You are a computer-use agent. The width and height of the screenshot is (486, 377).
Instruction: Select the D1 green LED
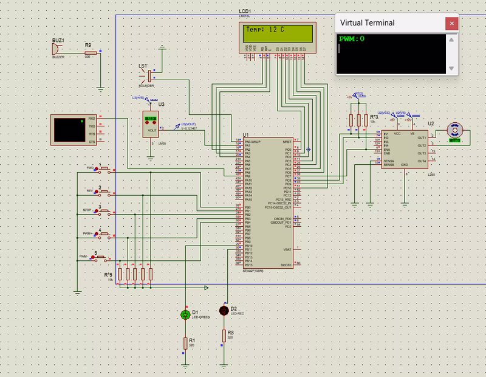(x=185, y=315)
